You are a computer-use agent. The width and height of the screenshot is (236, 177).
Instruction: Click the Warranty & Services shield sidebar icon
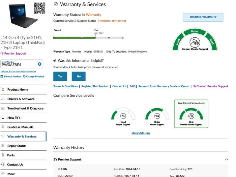coord(3,136)
